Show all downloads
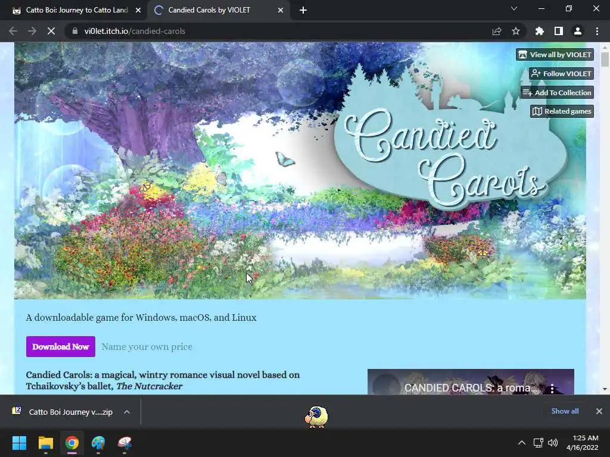The width and height of the screenshot is (610, 457). pyautogui.click(x=565, y=411)
